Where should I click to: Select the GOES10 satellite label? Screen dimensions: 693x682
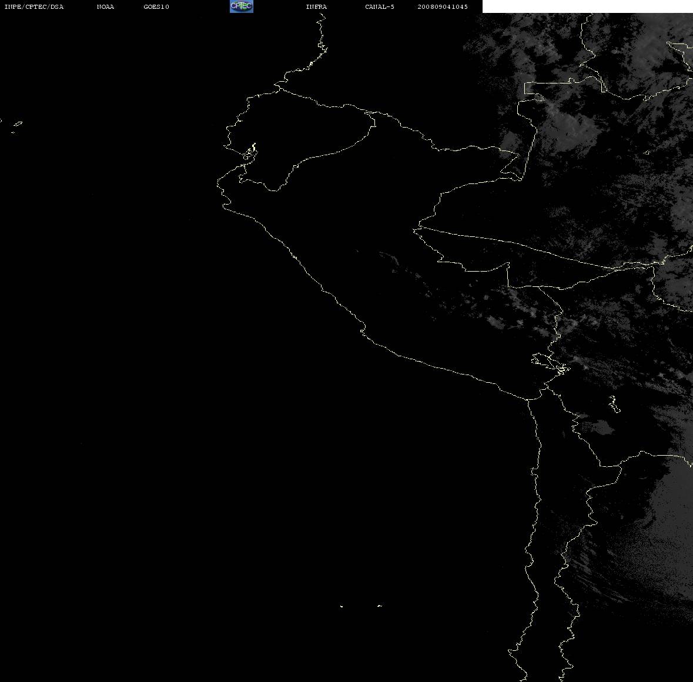coord(156,6)
